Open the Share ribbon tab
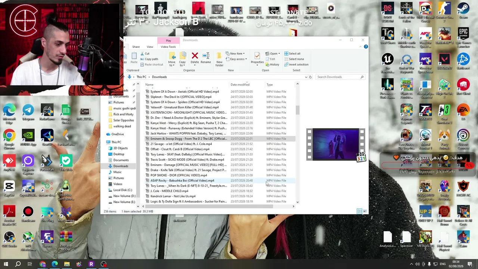Image resolution: width=478 pixels, height=269 pixels. [136, 47]
